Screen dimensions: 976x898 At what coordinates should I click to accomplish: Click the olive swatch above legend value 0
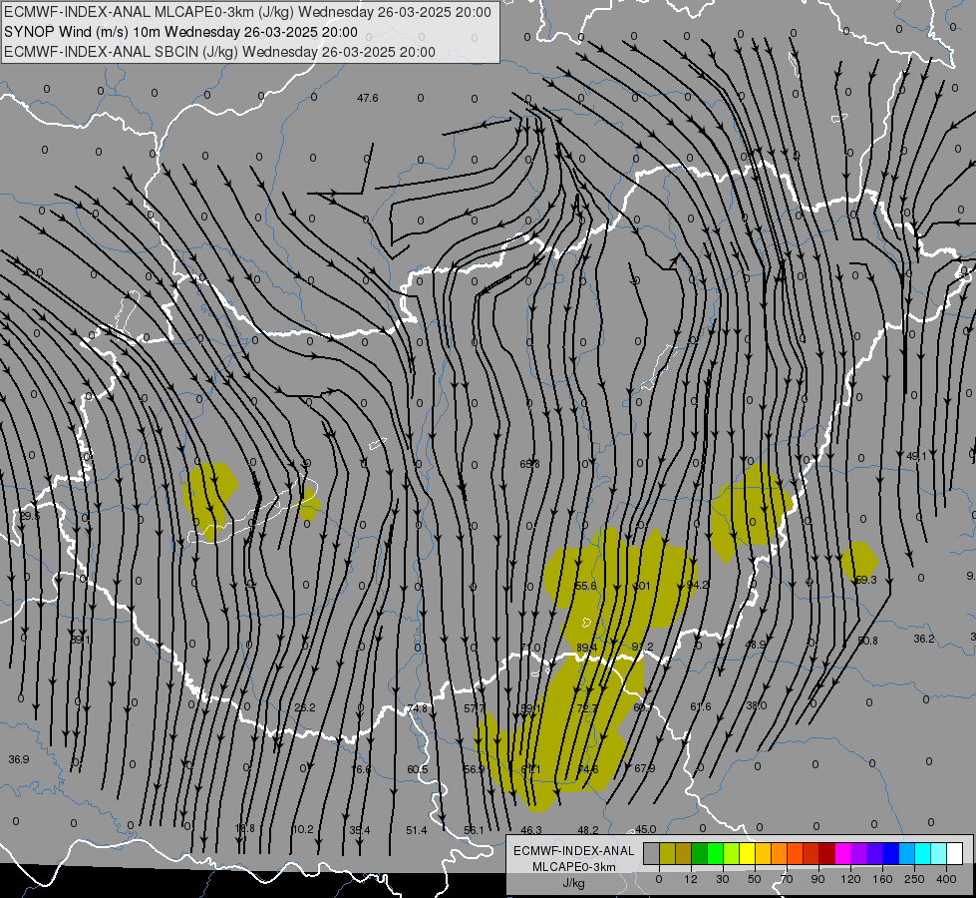pos(667,853)
